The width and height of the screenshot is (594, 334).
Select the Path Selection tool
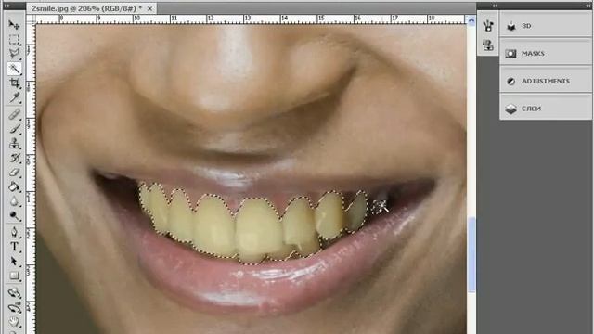(x=14, y=261)
